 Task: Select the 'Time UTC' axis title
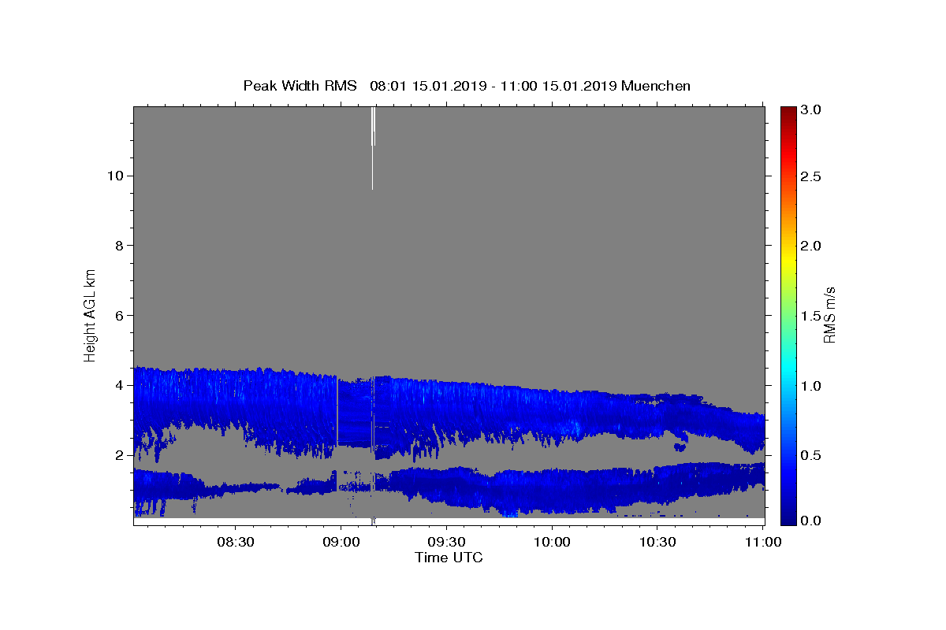coord(449,558)
